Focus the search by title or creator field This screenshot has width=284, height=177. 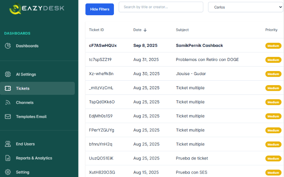[161, 7]
